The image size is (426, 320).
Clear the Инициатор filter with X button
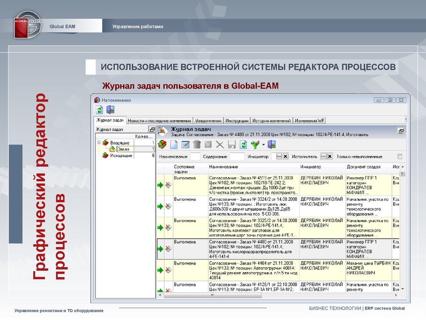click(285, 157)
